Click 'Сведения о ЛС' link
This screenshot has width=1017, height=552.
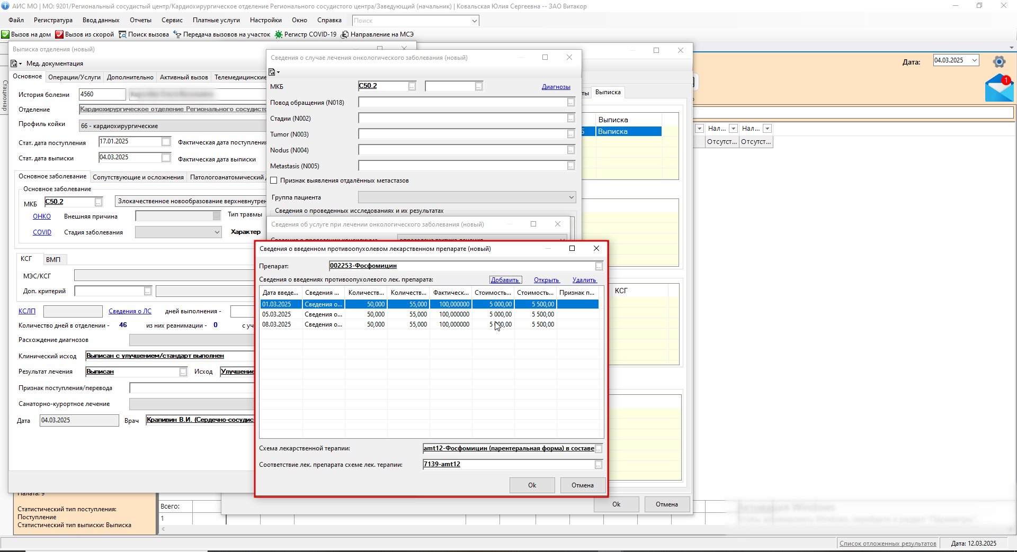tap(130, 311)
